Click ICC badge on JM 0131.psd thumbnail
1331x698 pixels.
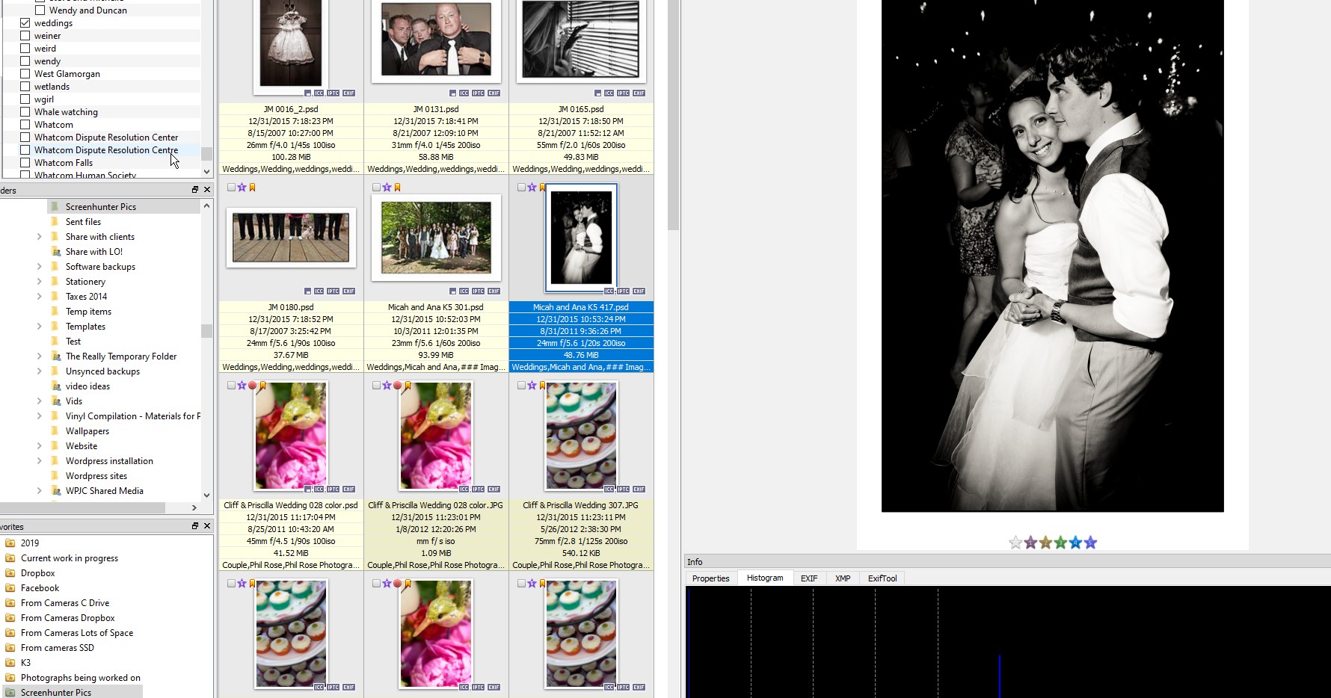click(464, 93)
